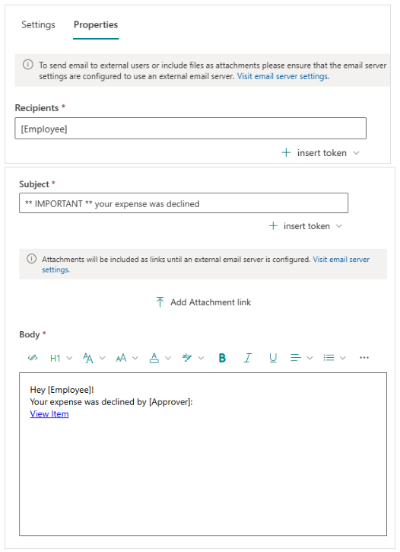The image size is (400, 552).
Task: Click into the Recipients input field
Action: click(x=191, y=129)
